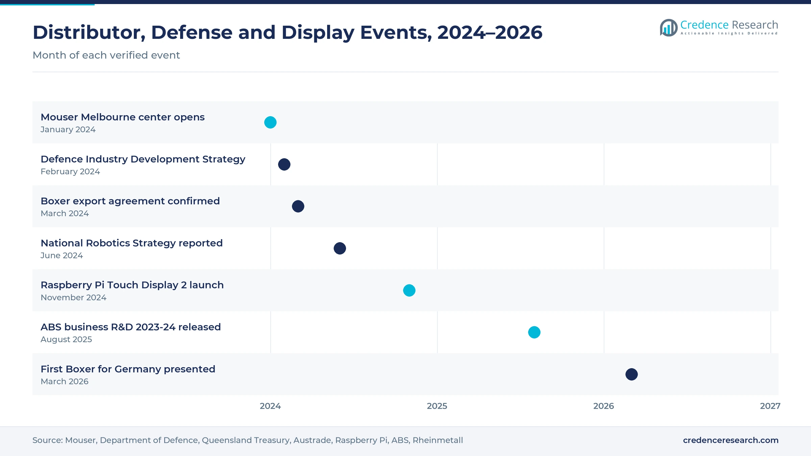Click the 2024 axis label
811x456 pixels.
click(x=270, y=406)
